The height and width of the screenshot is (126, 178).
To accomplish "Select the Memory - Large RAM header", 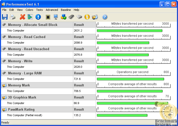I will click(25, 73).
